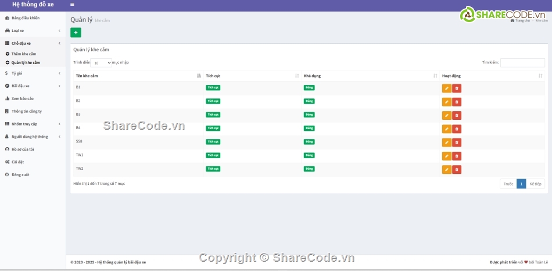Expand the Bãi đậu xe menu
The image size is (552, 271).
click(x=33, y=86)
